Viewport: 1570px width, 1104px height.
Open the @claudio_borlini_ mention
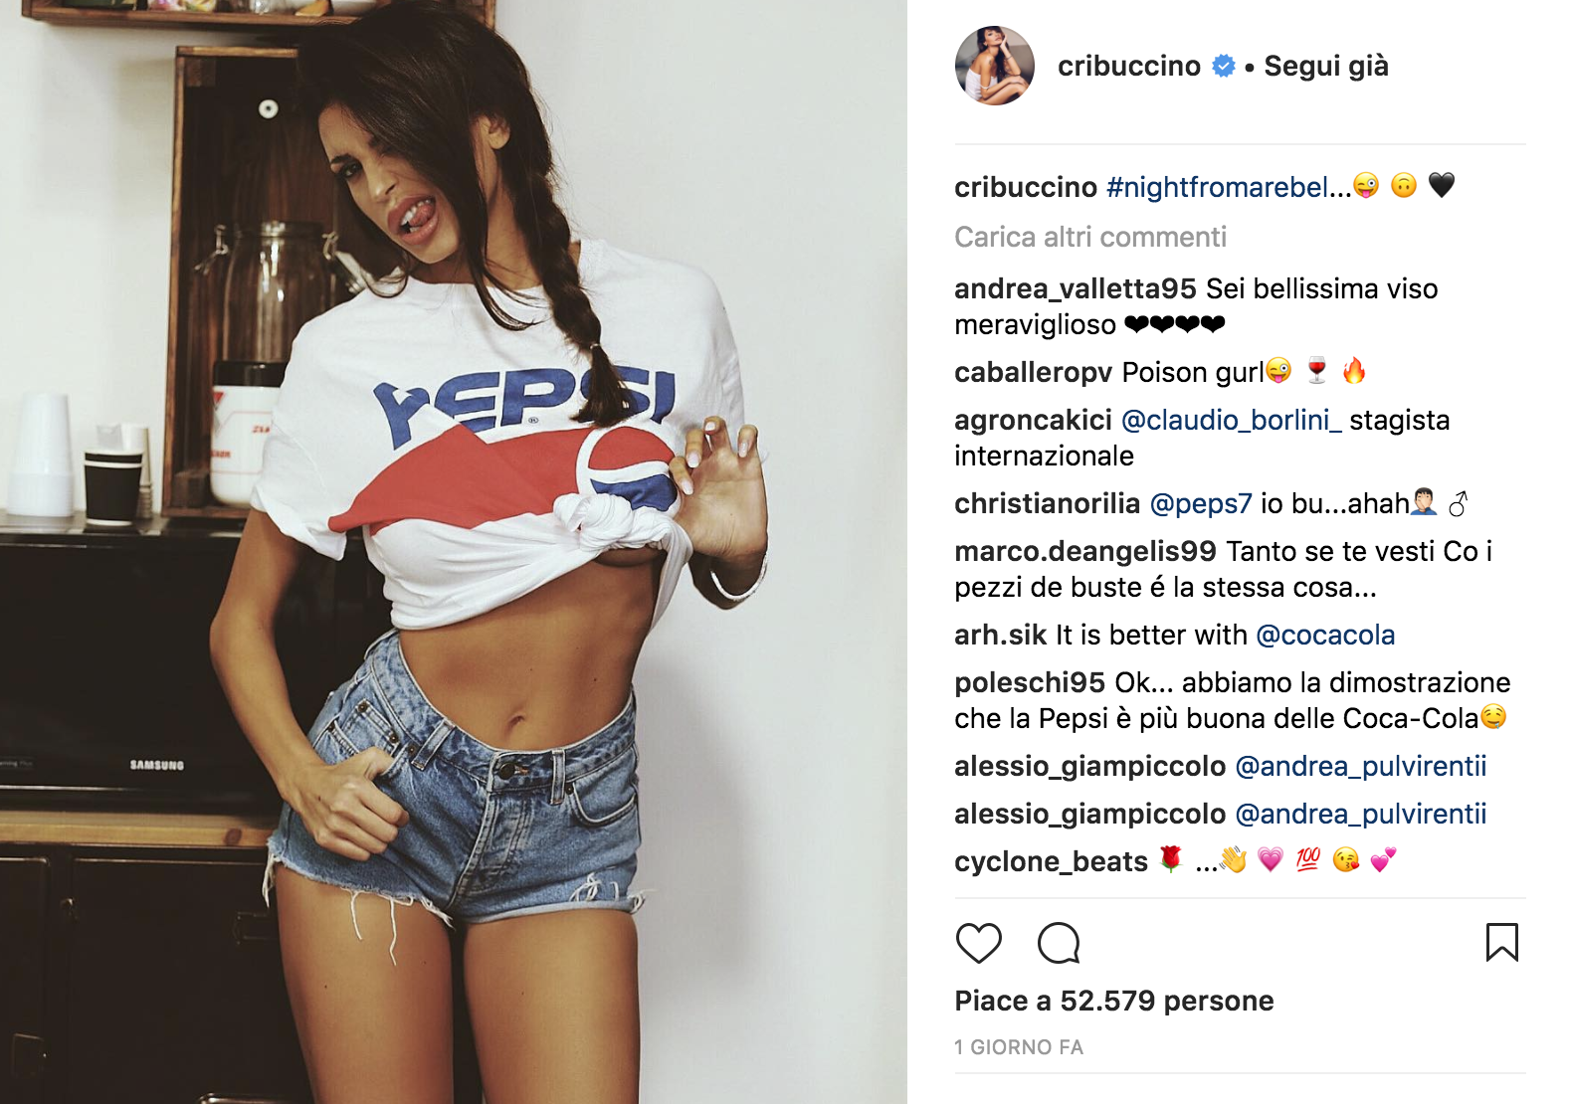[1231, 420]
